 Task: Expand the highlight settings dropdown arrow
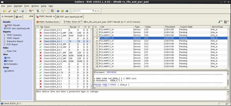pos(33,11)
